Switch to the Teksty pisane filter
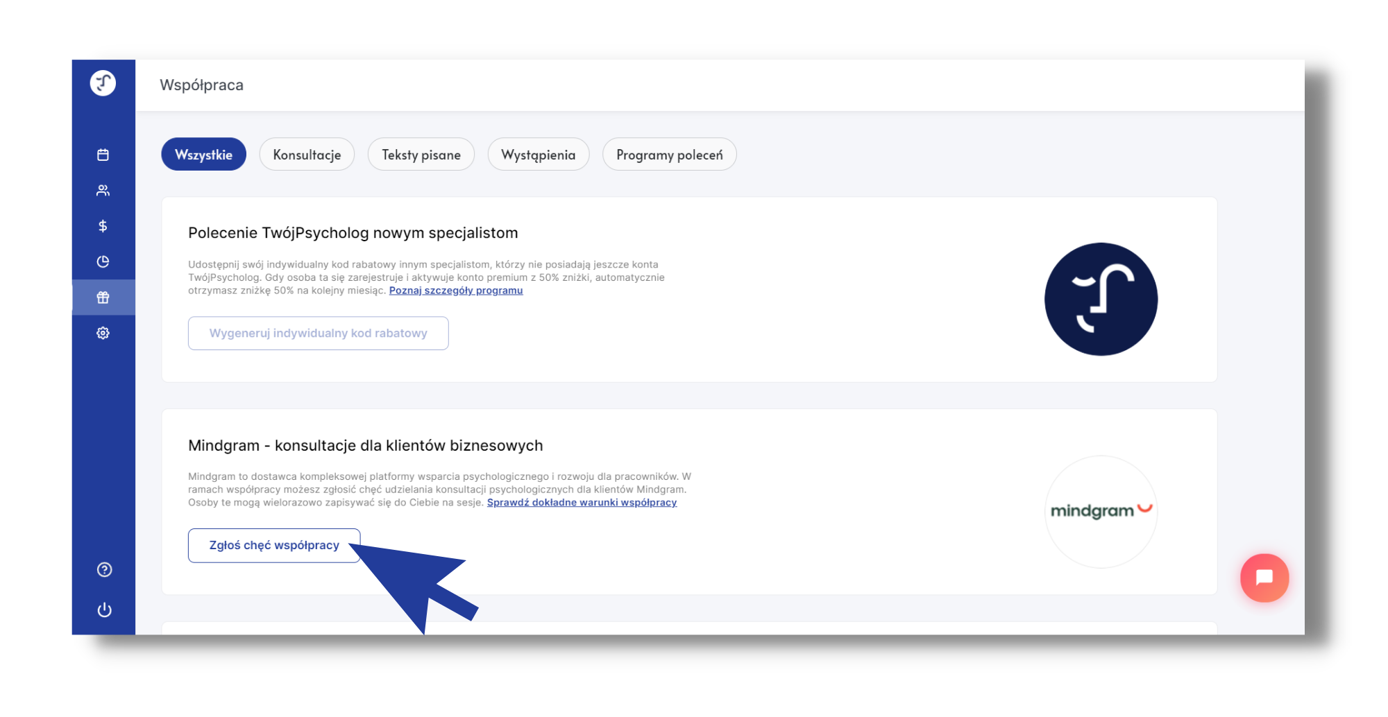The height and width of the screenshot is (717, 1388). [421, 155]
